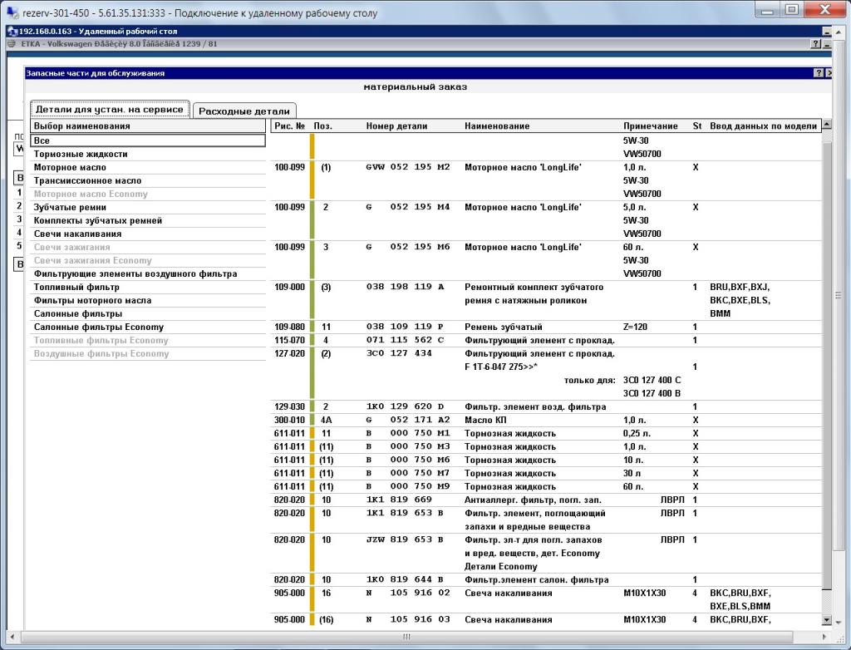Click the right arrow of the horizontal scrollbar
851x650 pixels.
824,637
